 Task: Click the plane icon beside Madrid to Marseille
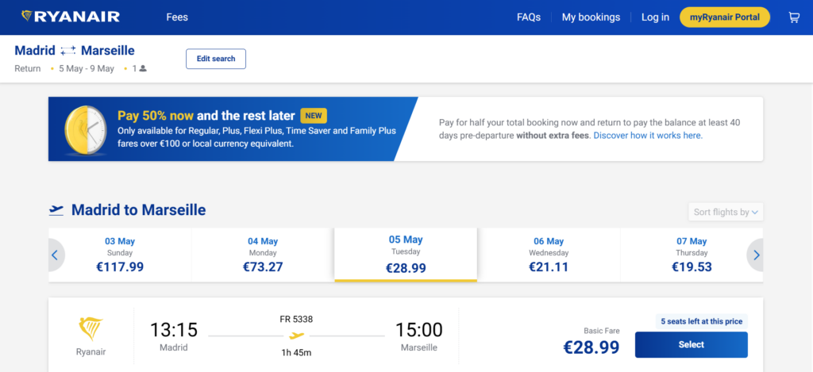click(56, 210)
